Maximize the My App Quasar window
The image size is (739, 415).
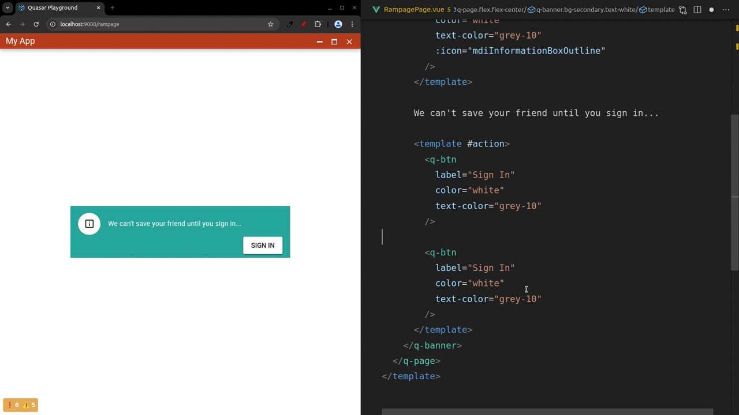click(x=334, y=41)
